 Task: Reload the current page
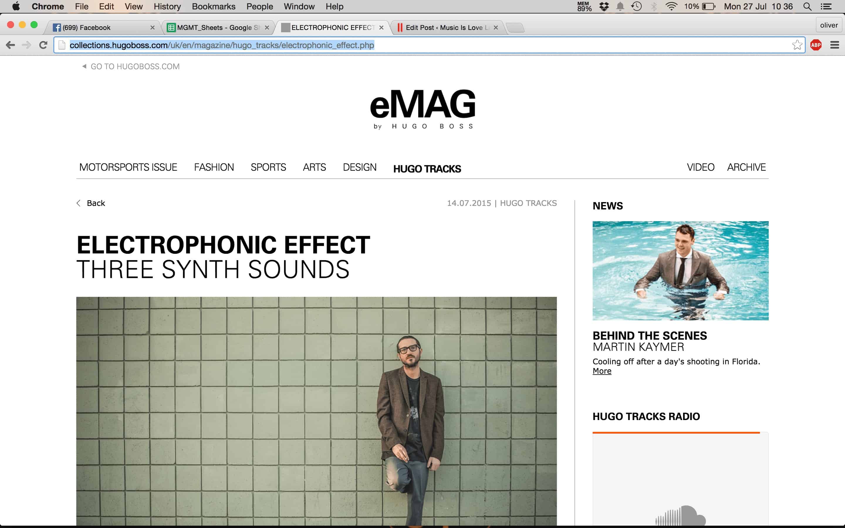tap(43, 45)
